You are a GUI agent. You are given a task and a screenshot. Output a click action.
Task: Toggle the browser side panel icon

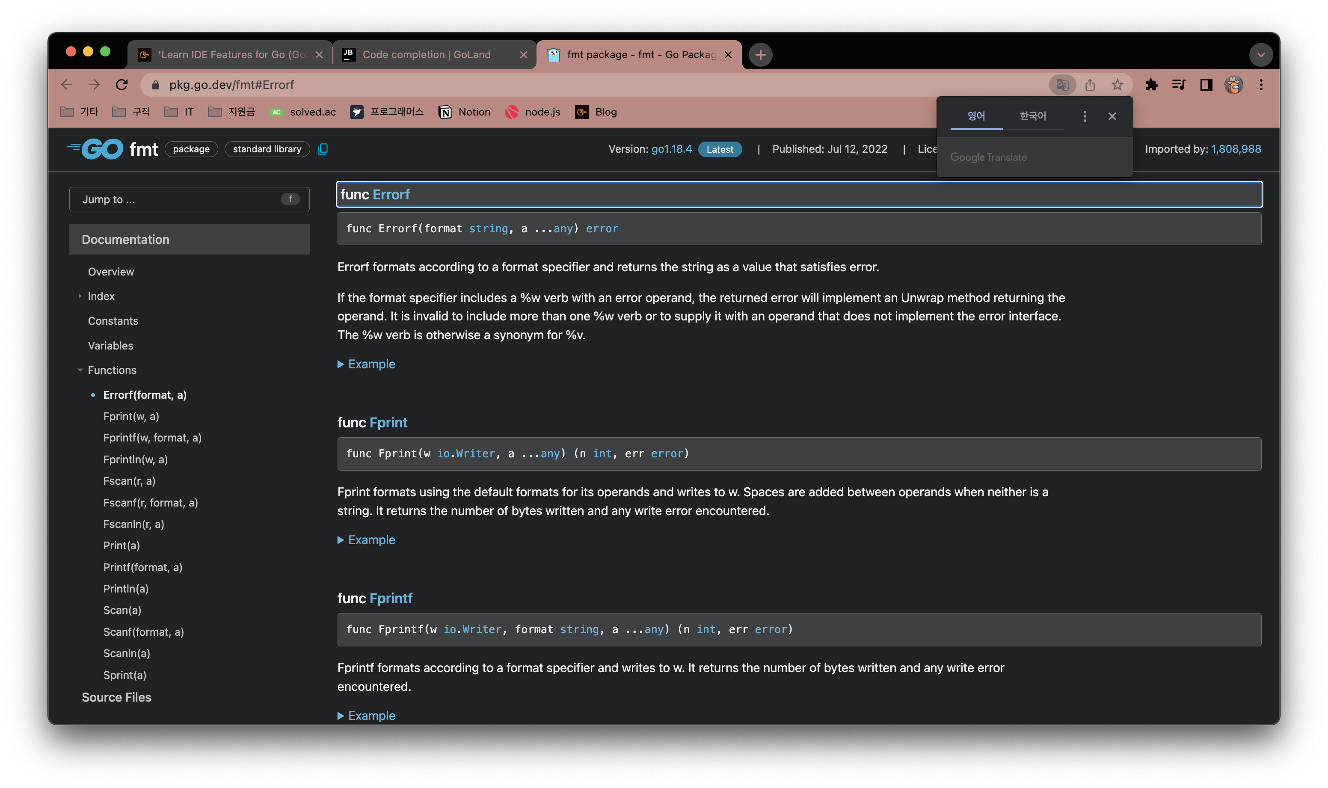(x=1206, y=84)
